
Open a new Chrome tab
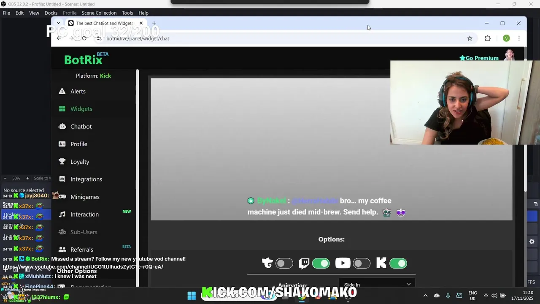pos(154,23)
